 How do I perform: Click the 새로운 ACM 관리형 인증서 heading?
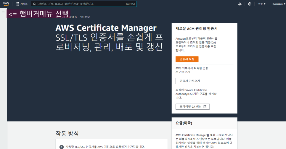(197, 29)
